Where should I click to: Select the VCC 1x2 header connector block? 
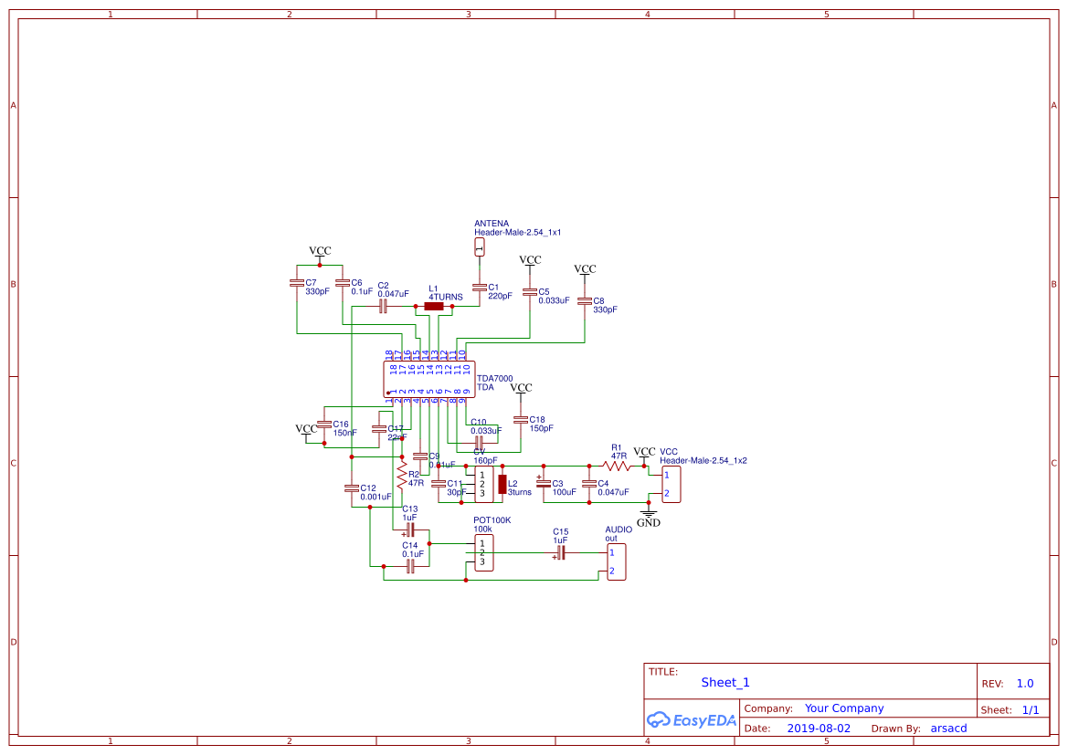[x=671, y=484]
